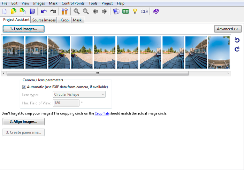Click the open-and-merge project folder icon
The width and height of the screenshot is (244, 170).
pyautogui.click(x=23, y=12)
